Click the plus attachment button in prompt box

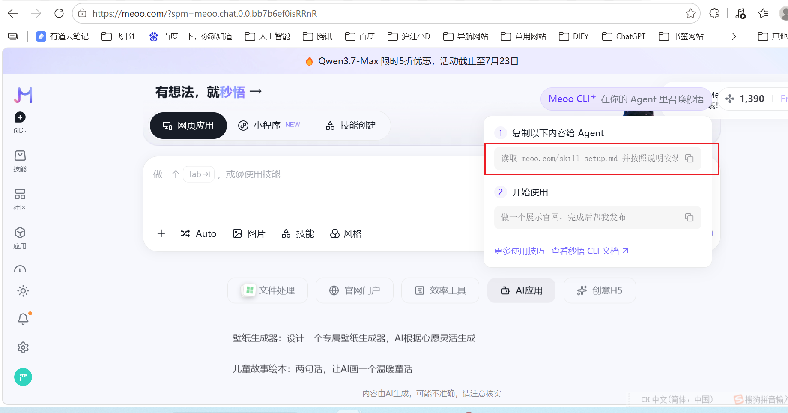coord(161,233)
